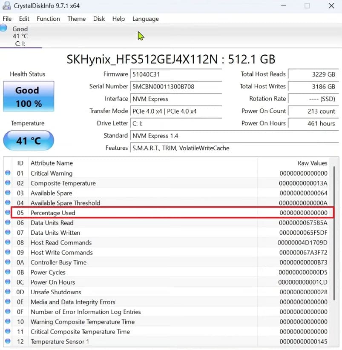Click the status dot for Available Spare row 03
The height and width of the screenshot is (350, 342).
pos(8,192)
